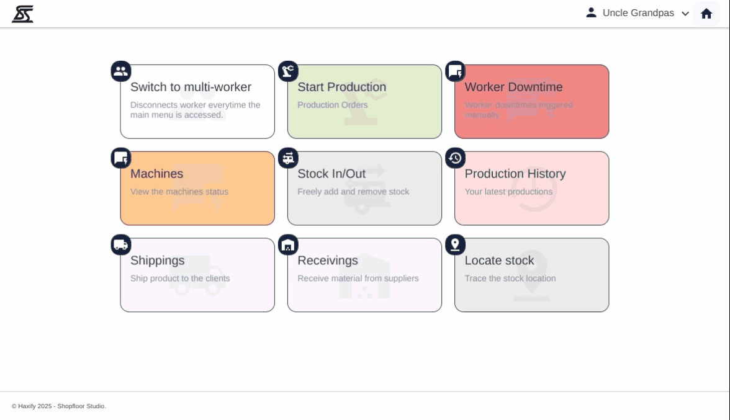Open the Worker Downtime card
Screen dimensions: 730x420
[531, 102]
